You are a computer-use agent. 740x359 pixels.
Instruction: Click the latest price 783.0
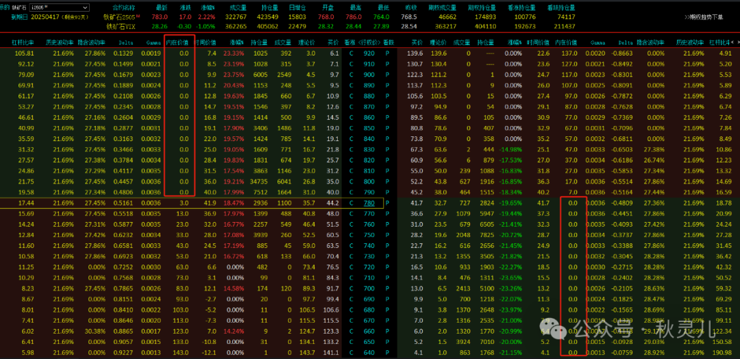[160, 17]
